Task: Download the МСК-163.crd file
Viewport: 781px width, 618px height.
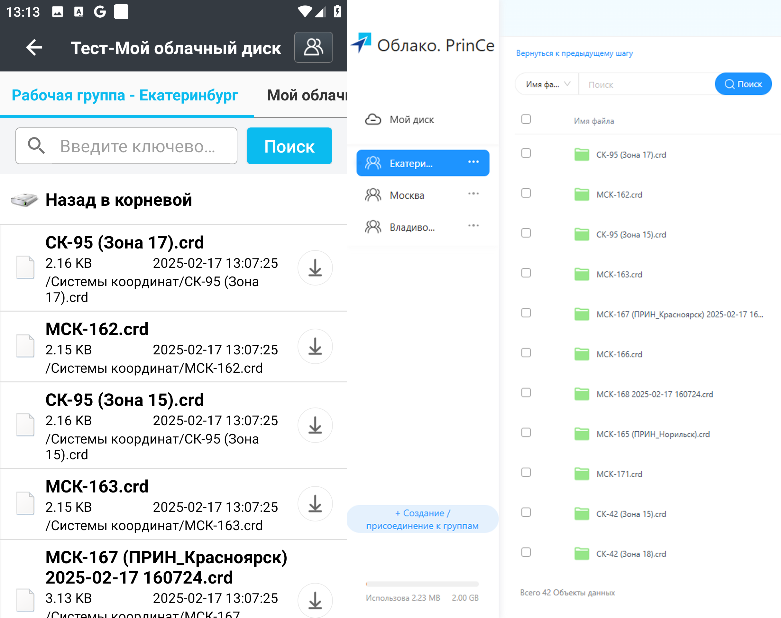Action: pos(315,504)
